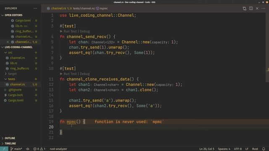Click the mpmc function name on line 19
Viewport: 269px width, 151px height.
pos(71,122)
